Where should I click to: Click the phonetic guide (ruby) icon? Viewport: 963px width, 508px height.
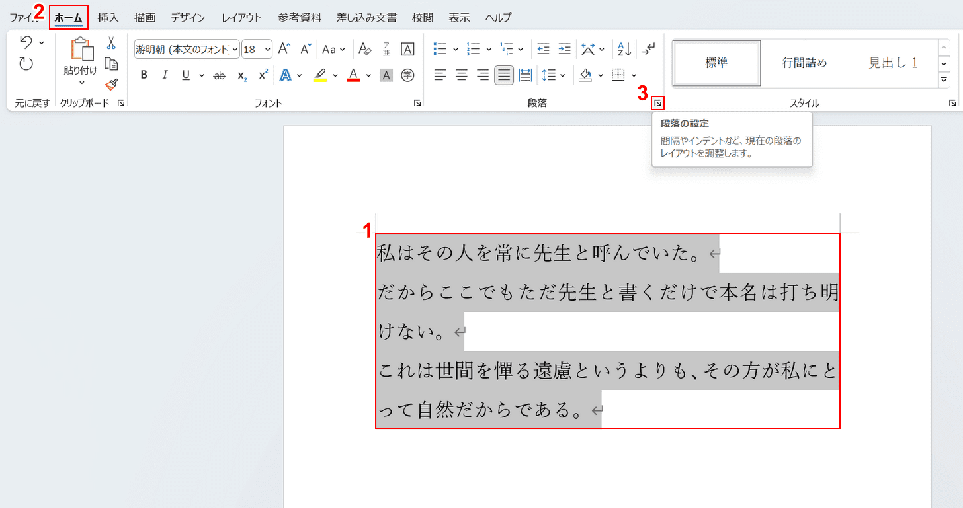click(x=386, y=49)
